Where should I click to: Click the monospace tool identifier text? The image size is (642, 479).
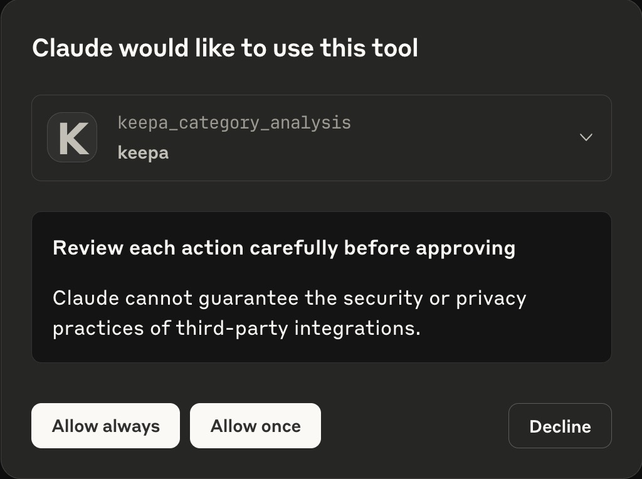(x=234, y=123)
